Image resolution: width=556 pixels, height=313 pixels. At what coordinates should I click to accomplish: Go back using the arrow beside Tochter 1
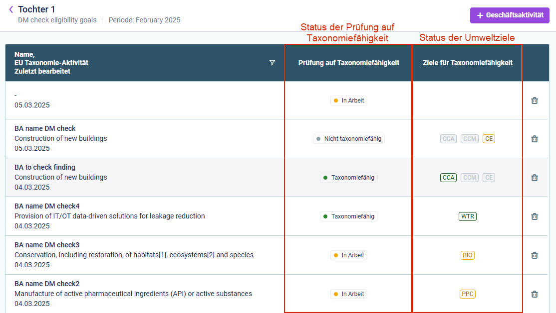click(x=11, y=9)
